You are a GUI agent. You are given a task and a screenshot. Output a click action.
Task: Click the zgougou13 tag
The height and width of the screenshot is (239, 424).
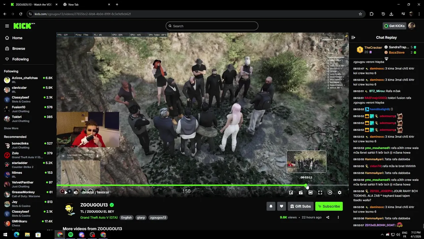(158, 217)
